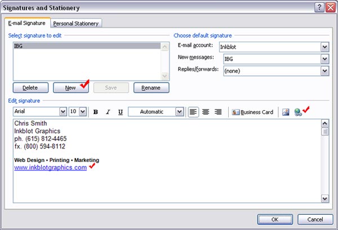
Task: Click the Cancel button
Action: tap(315, 219)
